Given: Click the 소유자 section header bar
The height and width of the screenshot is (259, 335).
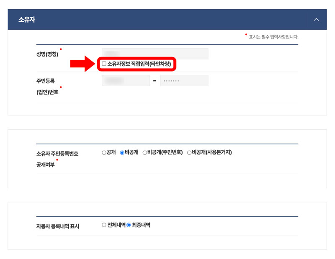Looking at the screenshot, I should coord(167,19).
